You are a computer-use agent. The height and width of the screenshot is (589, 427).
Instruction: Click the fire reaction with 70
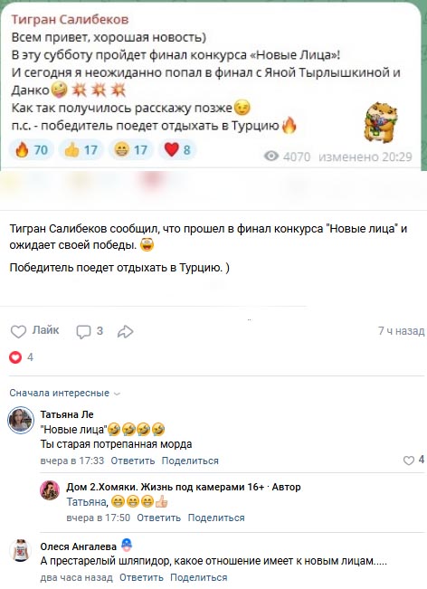31,150
